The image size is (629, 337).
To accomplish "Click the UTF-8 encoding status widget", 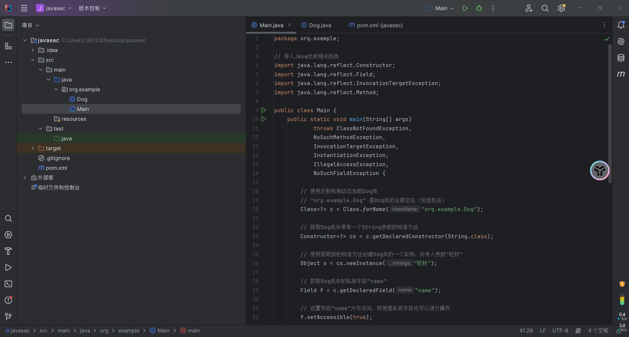I will pyautogui.click(x=560, y=331).
